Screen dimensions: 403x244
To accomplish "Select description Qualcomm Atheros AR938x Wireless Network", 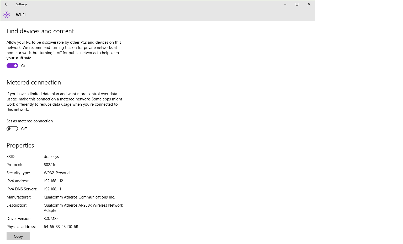I will (x=83, y=205).
